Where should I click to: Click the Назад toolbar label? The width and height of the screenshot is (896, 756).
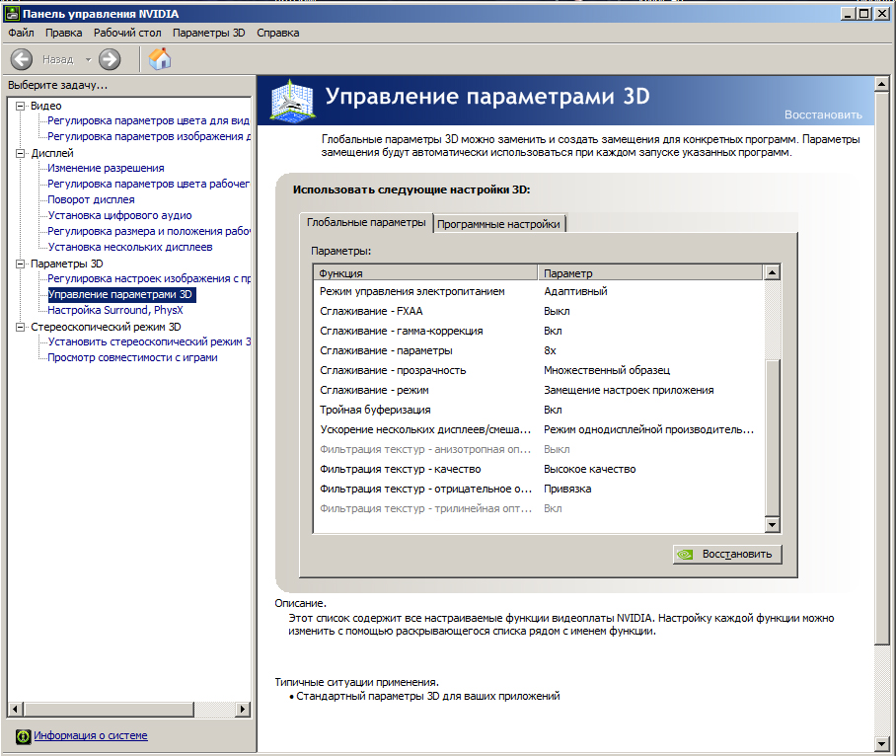click(57, 59)
